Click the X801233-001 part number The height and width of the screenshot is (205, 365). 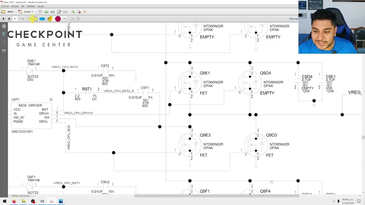pos(22,132)
